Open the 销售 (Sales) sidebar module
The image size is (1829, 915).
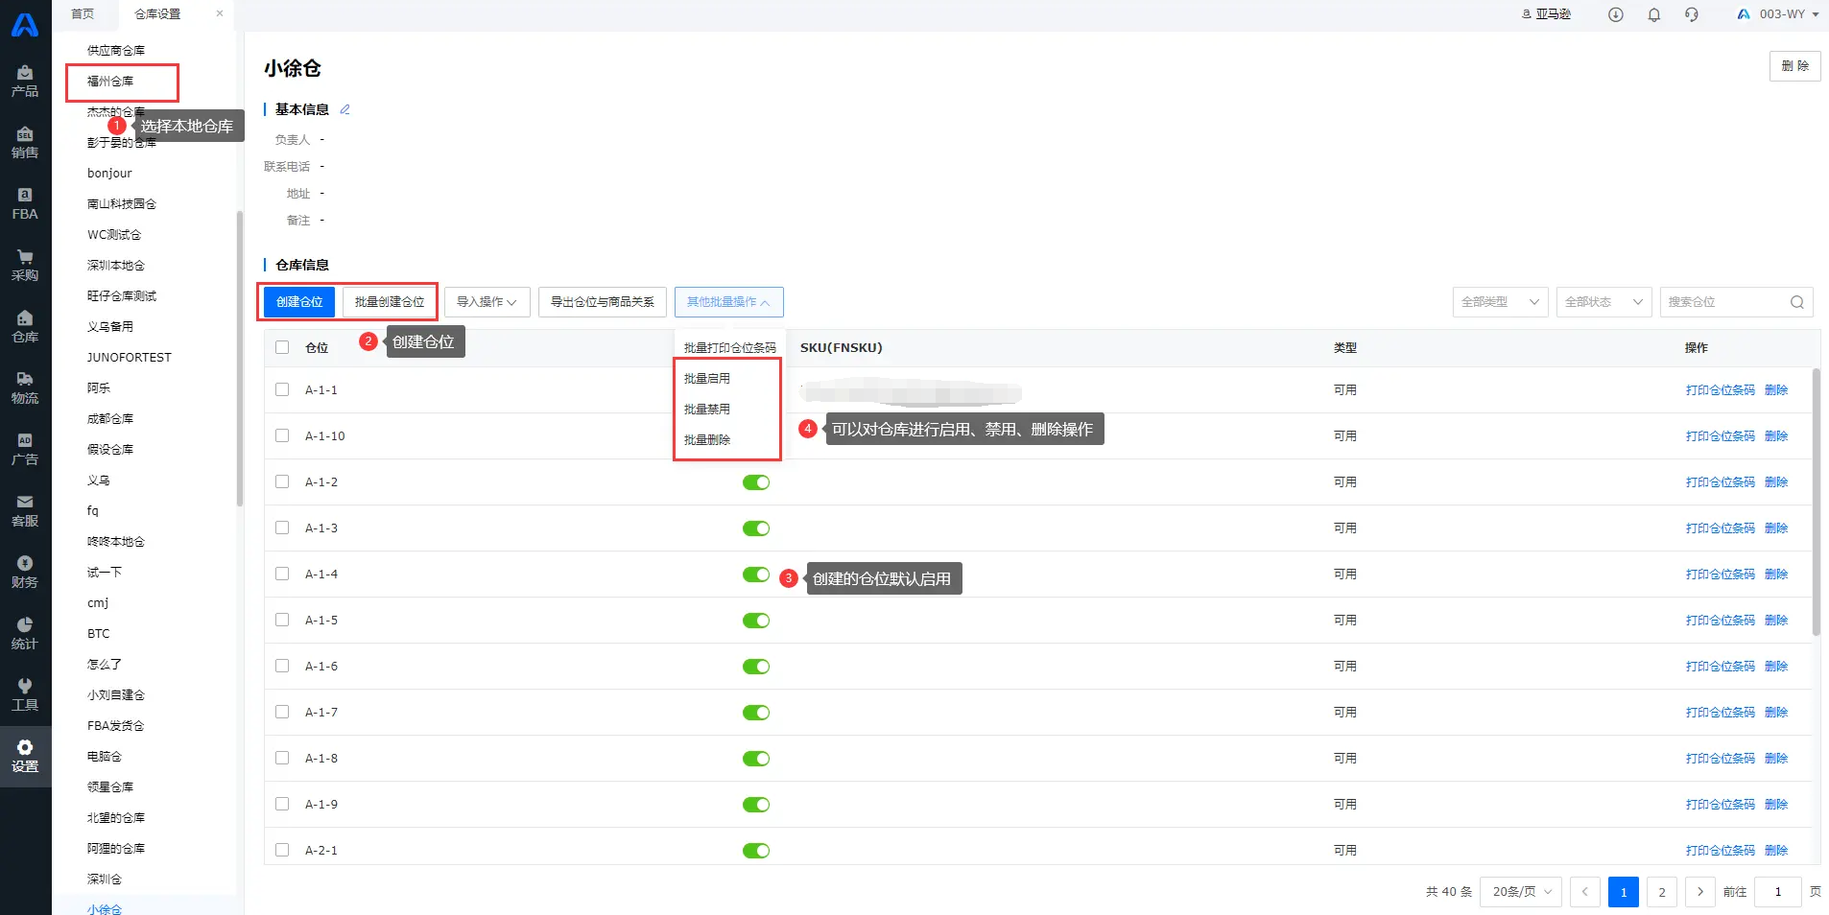coord(25,142)
